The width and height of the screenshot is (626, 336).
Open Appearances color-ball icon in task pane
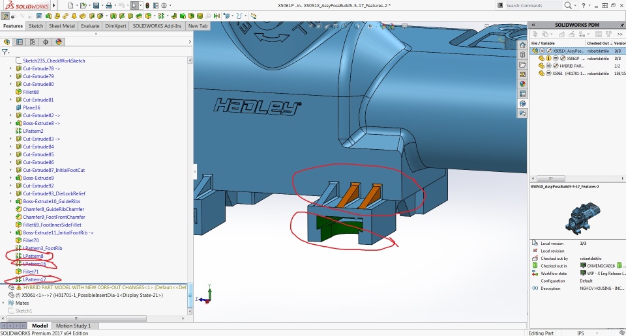coord(522,84)
